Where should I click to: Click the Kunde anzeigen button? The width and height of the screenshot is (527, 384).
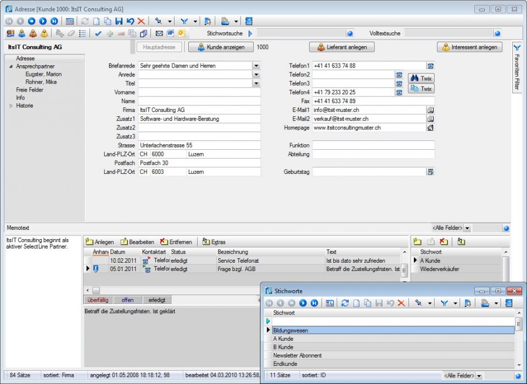[x=221, y=47]
